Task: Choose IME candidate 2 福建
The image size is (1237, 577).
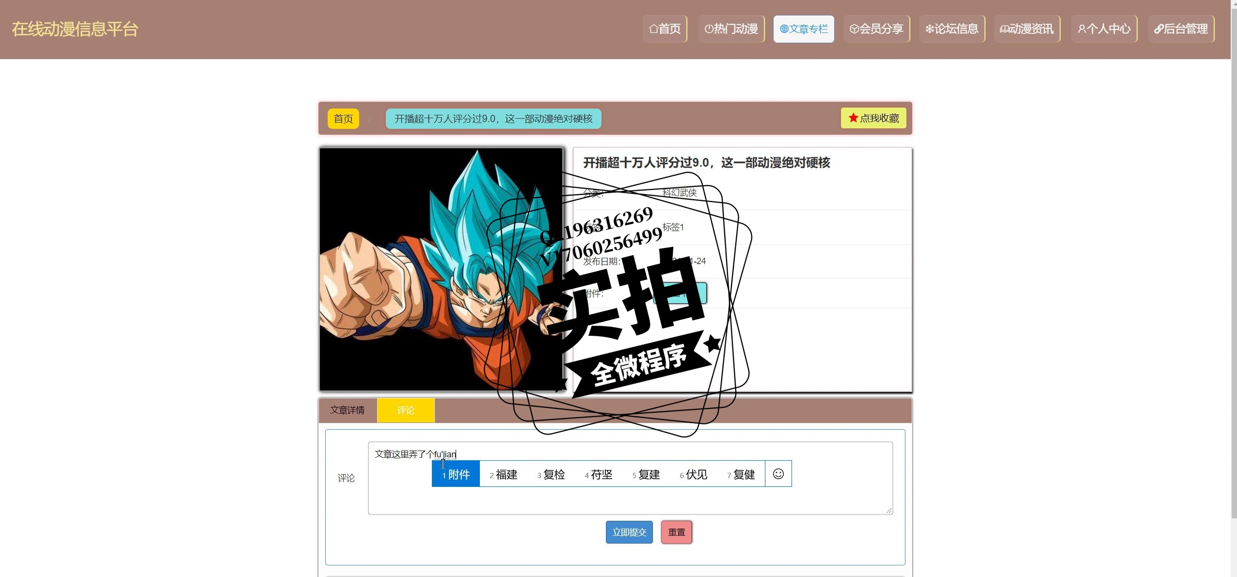Action: [504, 474]
